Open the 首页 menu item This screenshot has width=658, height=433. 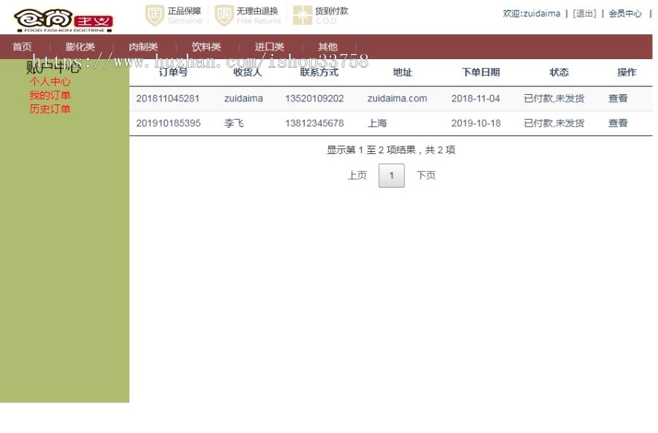(21, 46)
